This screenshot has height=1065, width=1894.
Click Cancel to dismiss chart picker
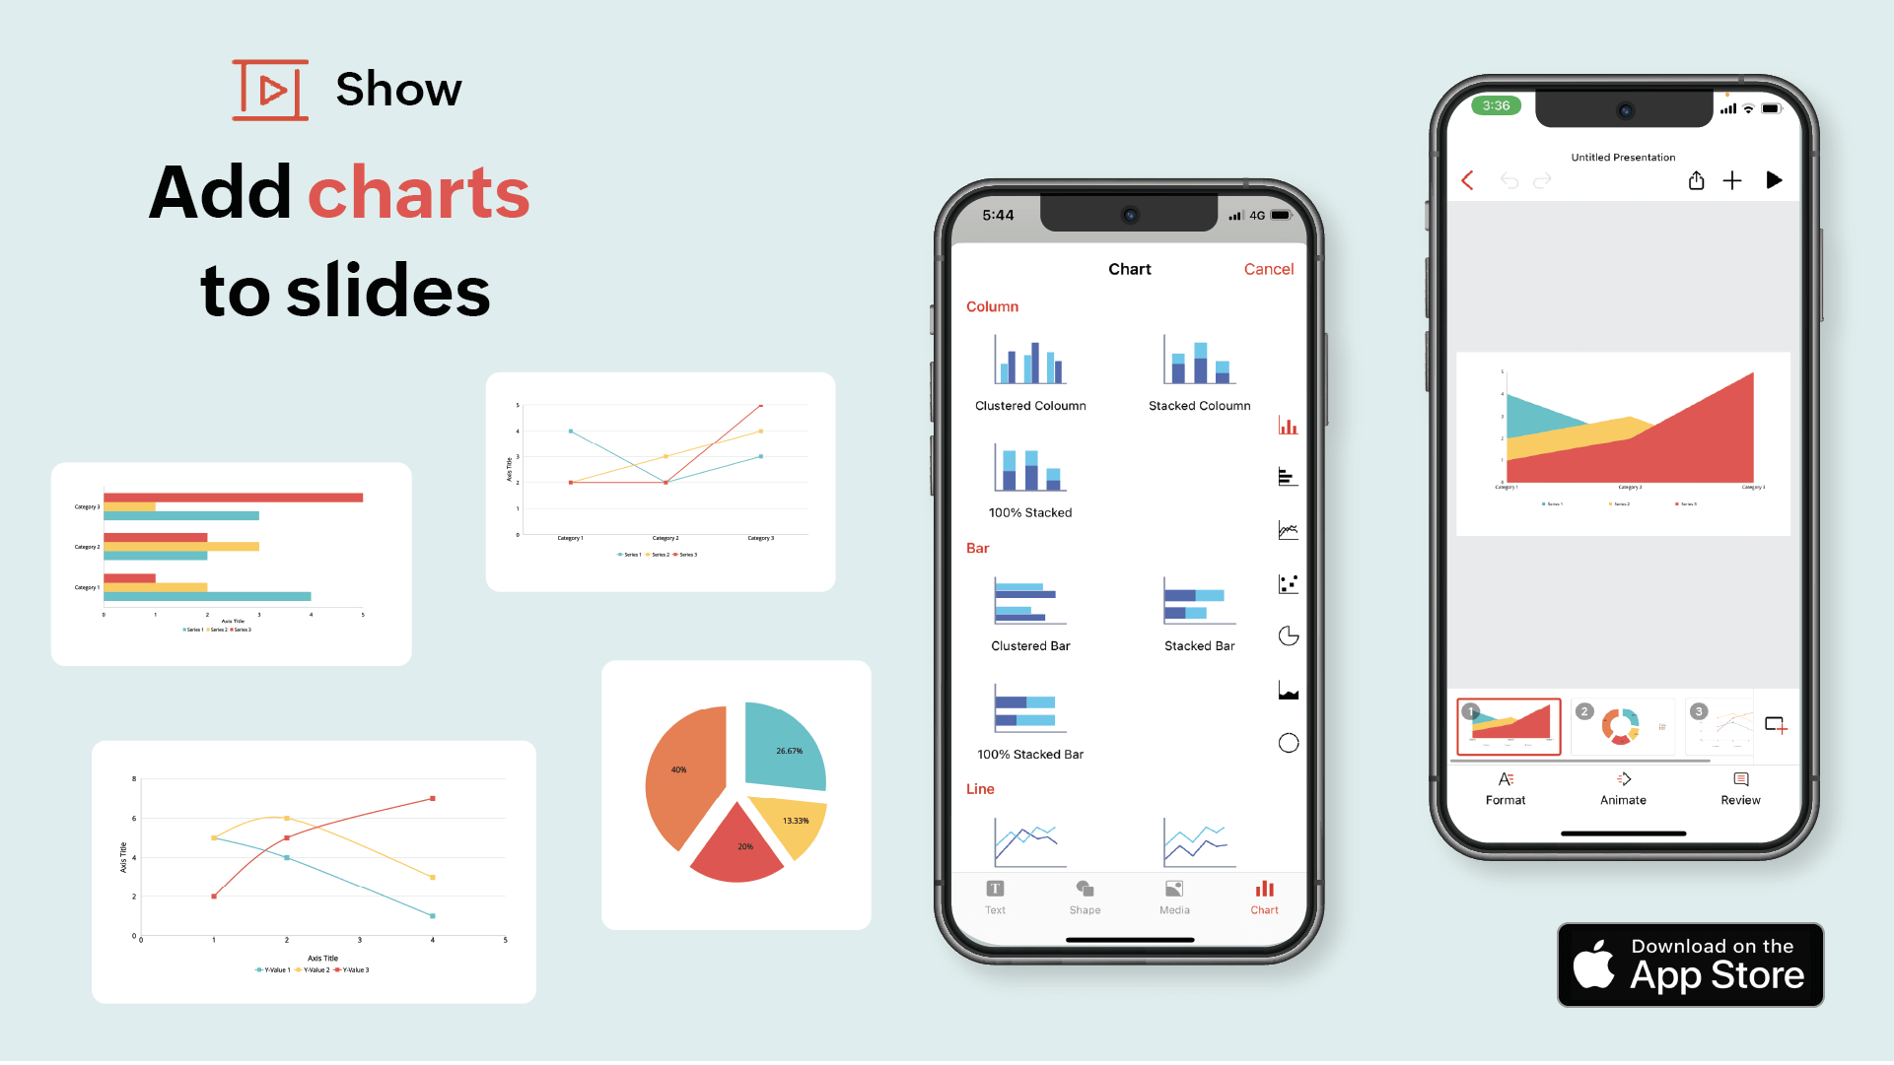[1268, 269]
